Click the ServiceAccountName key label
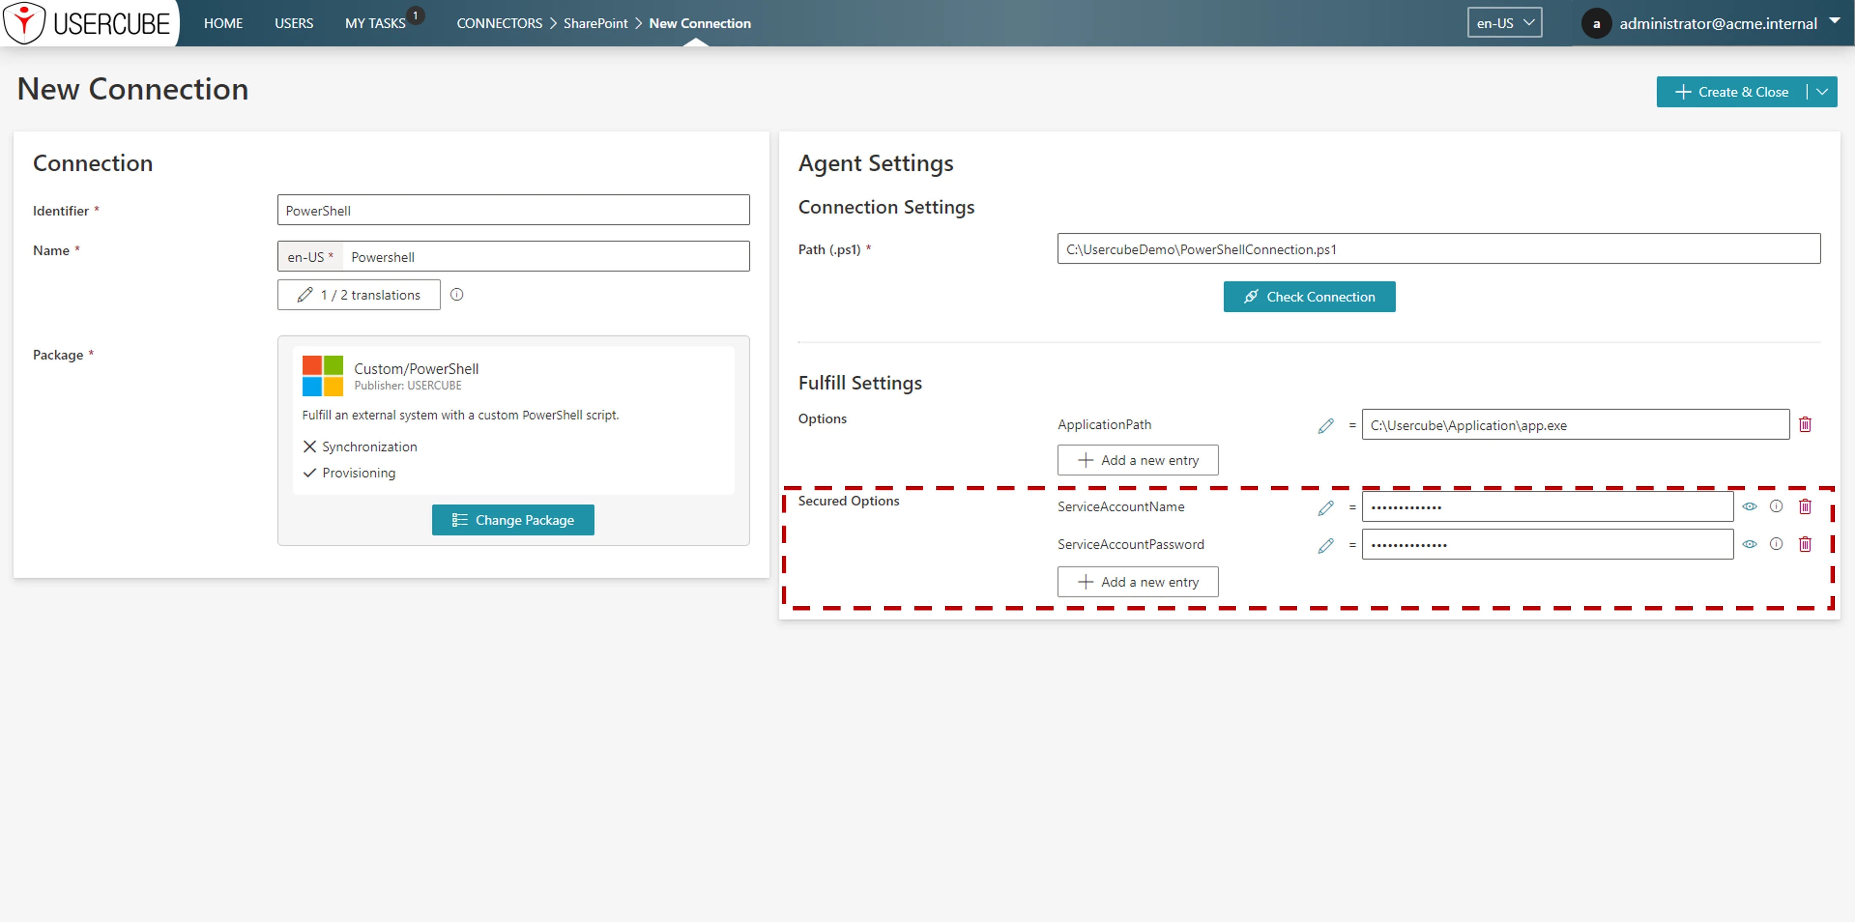The width and height of the screenshot is (1855, 922). click(1121, 506)
